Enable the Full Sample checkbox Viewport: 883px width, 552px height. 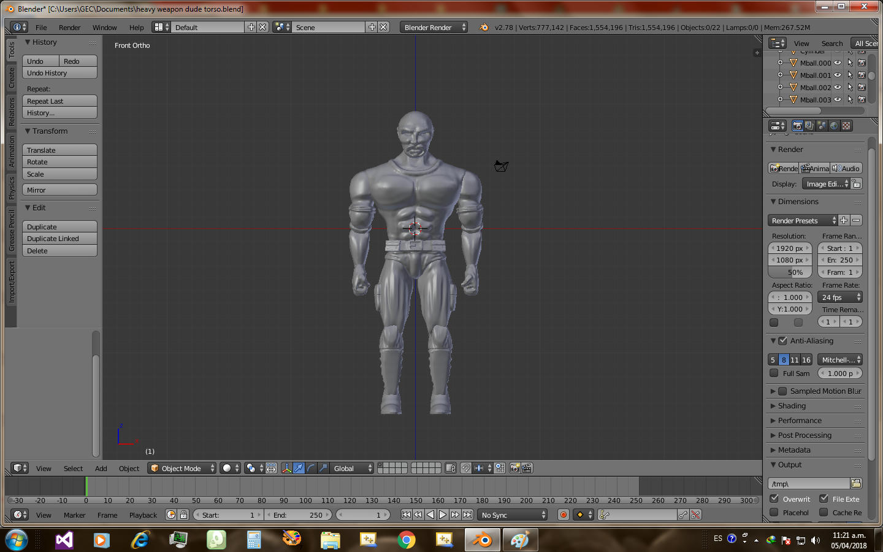tap(774, 373)
